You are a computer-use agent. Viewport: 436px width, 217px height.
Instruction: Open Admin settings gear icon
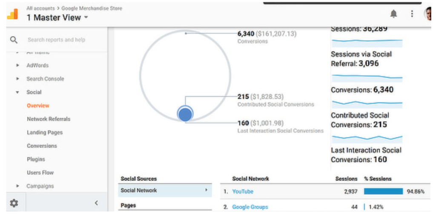pyautogui.click(x=14, y=203)
